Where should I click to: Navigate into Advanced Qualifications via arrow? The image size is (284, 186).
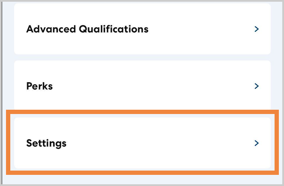[x=257, y=29]
